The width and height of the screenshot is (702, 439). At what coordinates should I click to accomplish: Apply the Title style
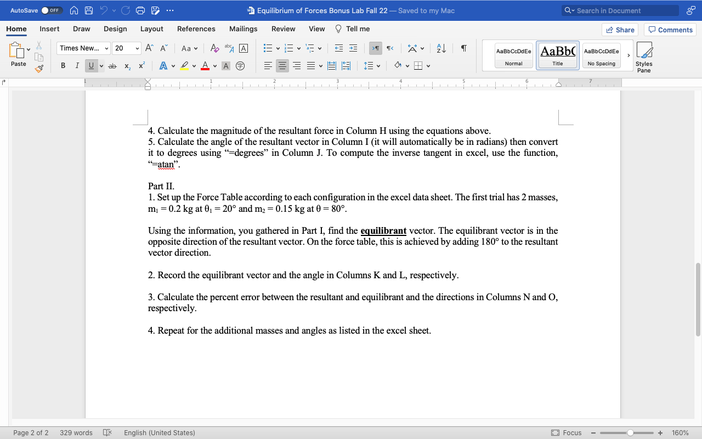pyautogui.click(x=557, y=55)
